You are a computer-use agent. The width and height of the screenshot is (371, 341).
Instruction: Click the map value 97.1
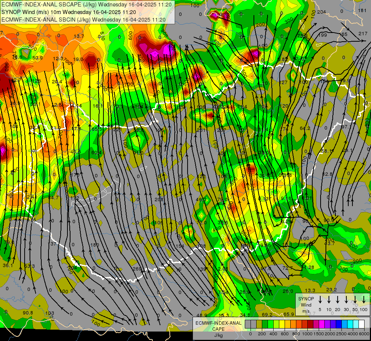[346, 127]
